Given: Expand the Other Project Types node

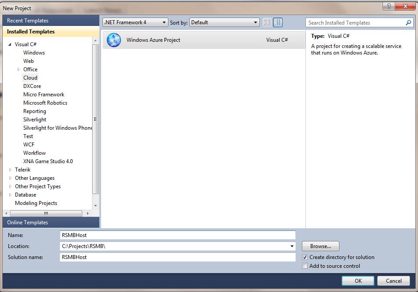Looking at the screenshot, I should click(x=10, y=186).
